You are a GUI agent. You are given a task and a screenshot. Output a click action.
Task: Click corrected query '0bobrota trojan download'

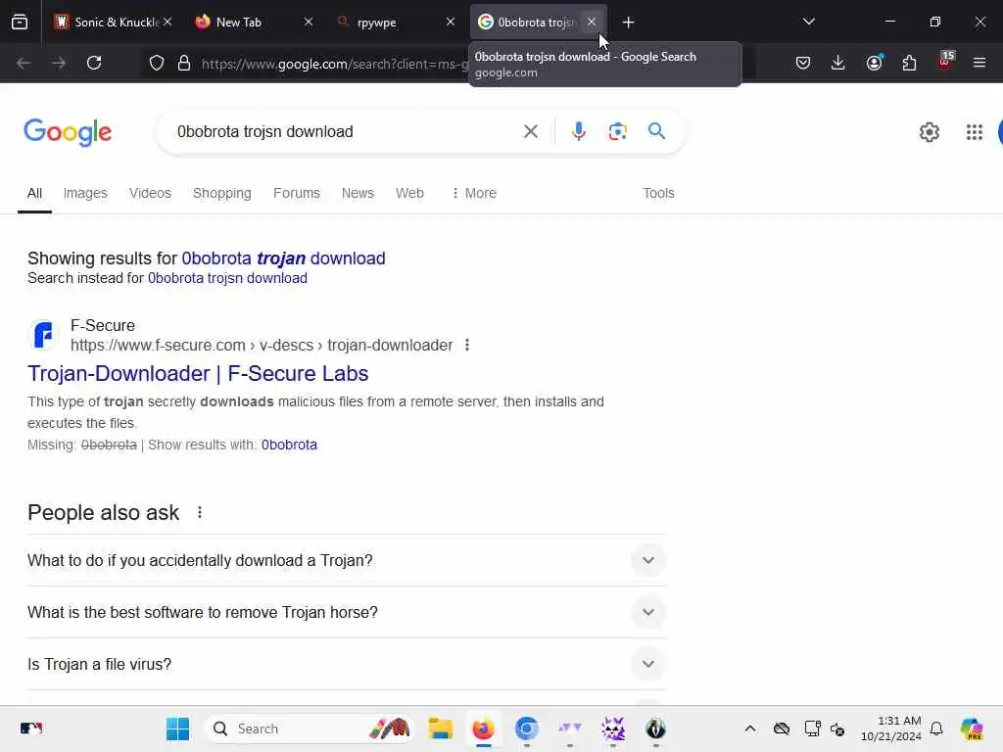click(283, 258)
